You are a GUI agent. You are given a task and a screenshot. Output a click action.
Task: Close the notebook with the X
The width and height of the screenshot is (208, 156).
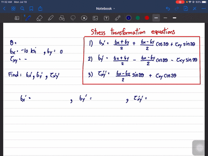[x=195, y=9]
